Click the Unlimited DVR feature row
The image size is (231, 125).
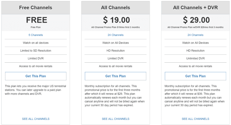point(195,59)
